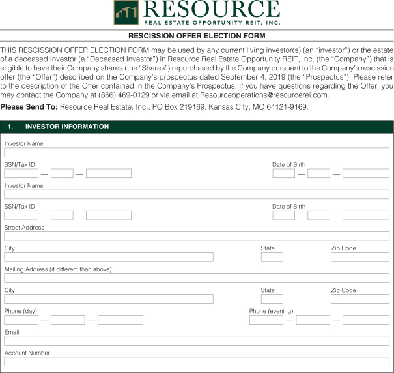This screenshot has width=394, height=373.
Task: Click first box of Phone (day)
Action: pyautogui.click(x=21, y=320)
